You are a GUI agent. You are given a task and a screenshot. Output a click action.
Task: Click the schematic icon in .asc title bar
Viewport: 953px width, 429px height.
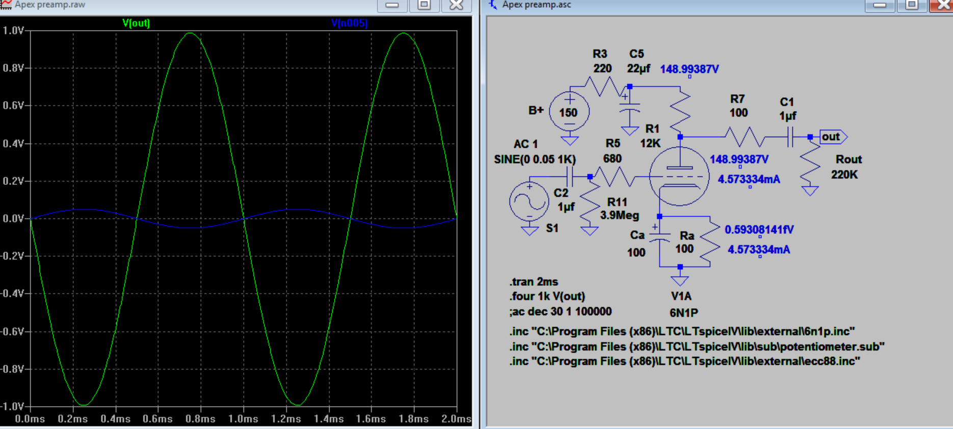493,5
